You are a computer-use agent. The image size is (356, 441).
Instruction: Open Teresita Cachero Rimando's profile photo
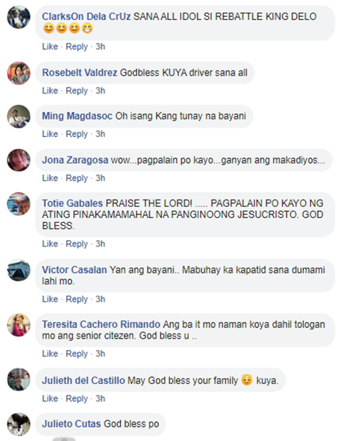(19, 325)
